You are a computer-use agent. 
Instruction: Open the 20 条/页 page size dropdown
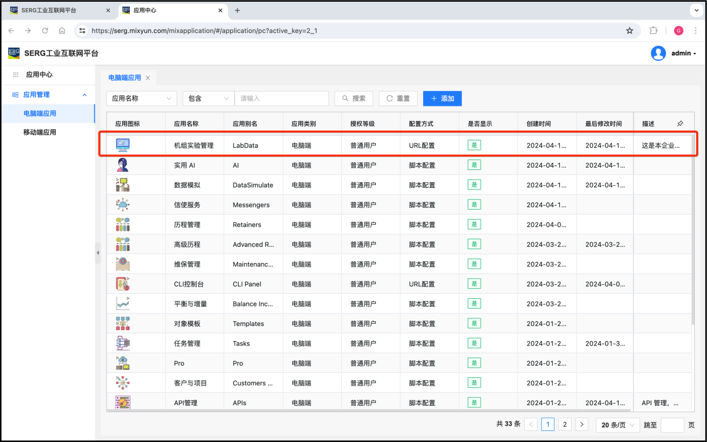point(618,425)
